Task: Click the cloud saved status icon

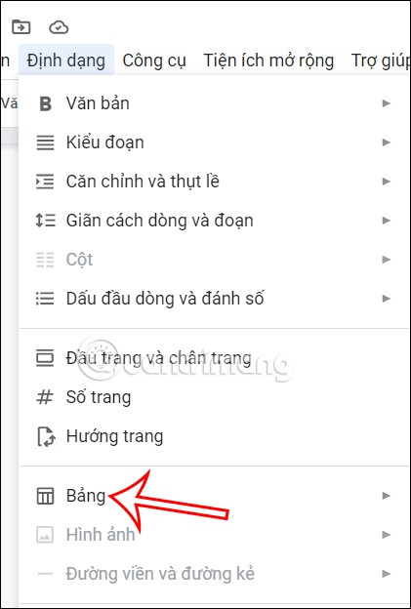Action: point(59,27)
